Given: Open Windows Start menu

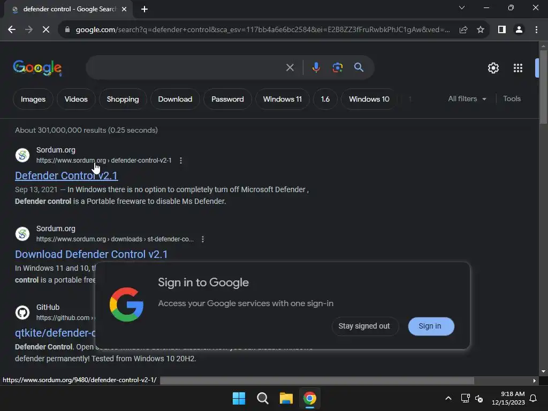Looking at the screenshot, I should point(239,398).
